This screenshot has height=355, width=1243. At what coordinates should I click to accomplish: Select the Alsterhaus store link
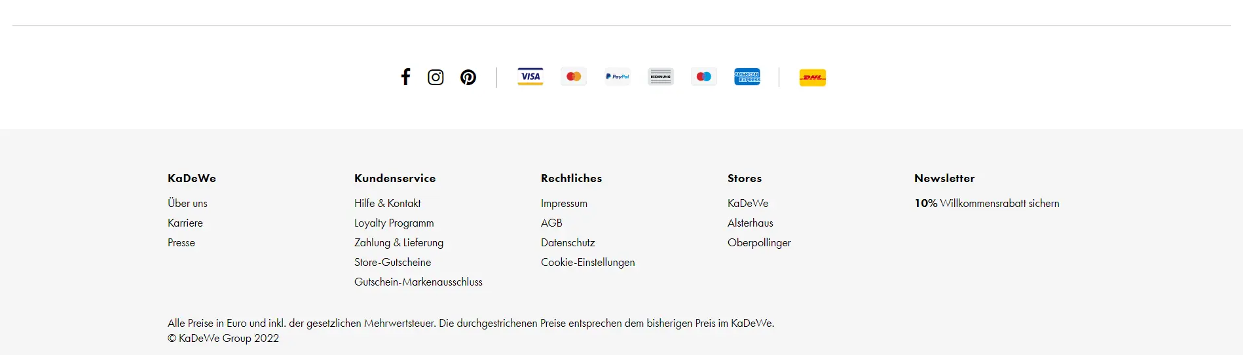(x=751, y=223)
